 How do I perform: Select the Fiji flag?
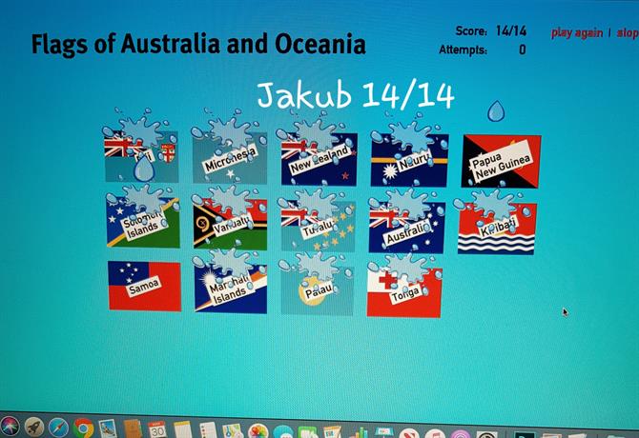(x=142, y=156)
